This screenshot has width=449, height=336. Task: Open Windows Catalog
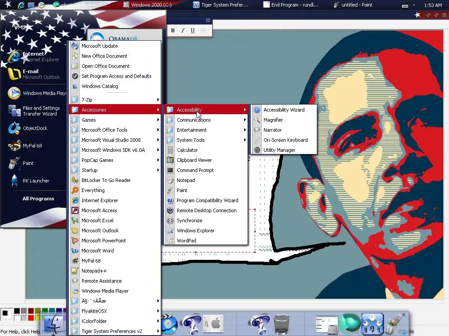click(x=116, y=86)
